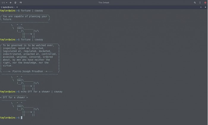Click the "Off for a shower" speech bubble

point(14,97)
